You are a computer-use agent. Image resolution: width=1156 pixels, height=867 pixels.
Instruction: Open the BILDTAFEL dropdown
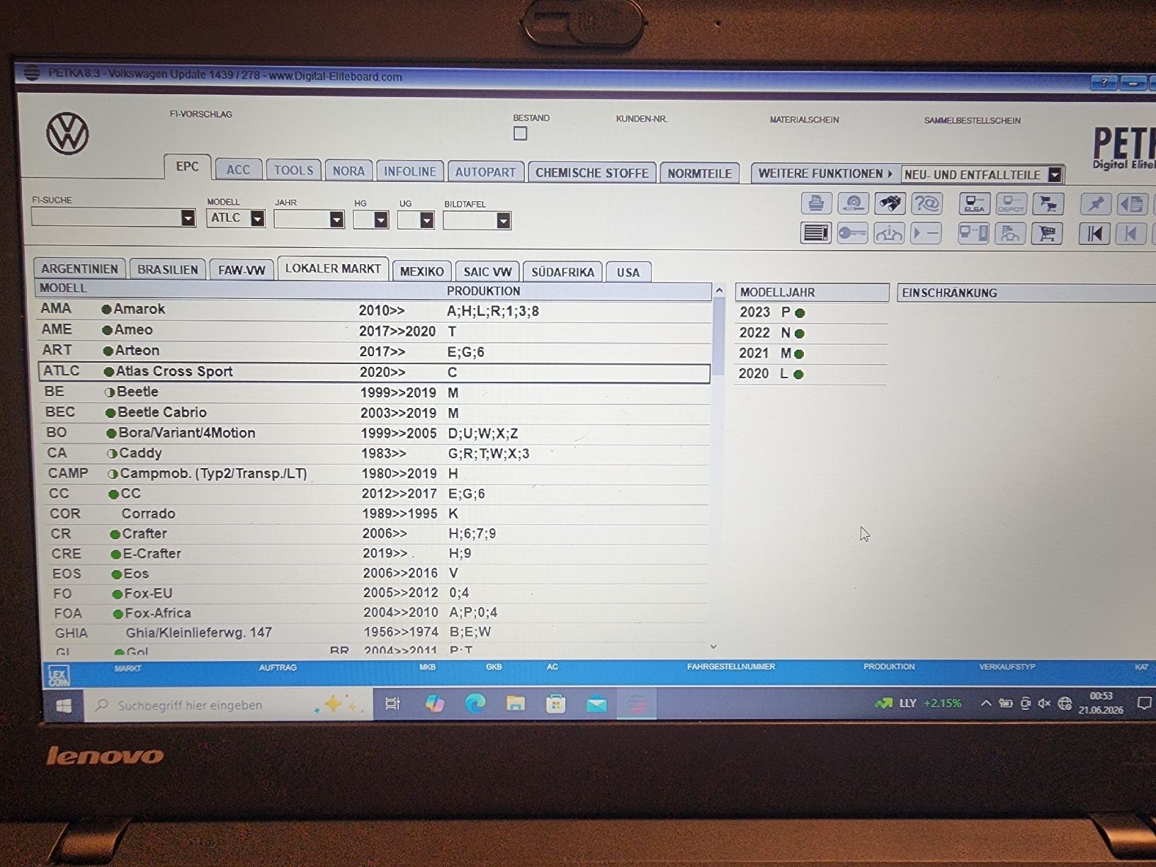pyautogui.click(x=503, y=221)
